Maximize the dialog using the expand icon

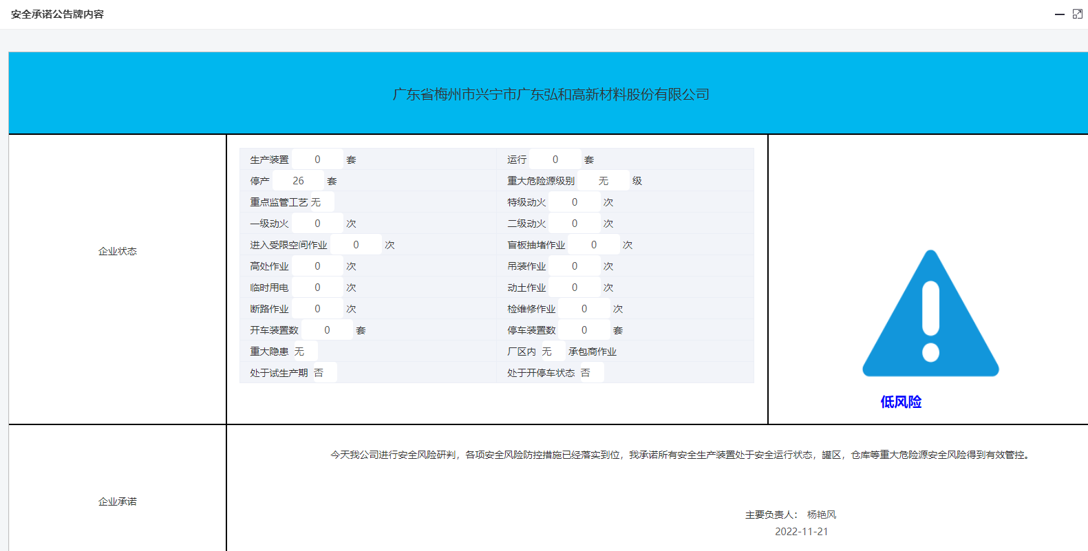pos(1078,14)
